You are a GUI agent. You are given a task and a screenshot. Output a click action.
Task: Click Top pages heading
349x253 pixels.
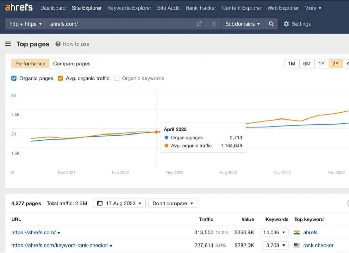point(33,44)
